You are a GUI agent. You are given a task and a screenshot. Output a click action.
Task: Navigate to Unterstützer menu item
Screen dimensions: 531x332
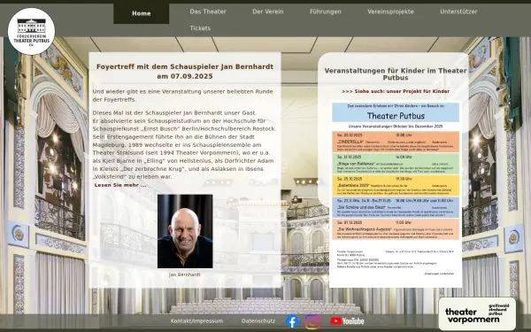click(458, 12)
